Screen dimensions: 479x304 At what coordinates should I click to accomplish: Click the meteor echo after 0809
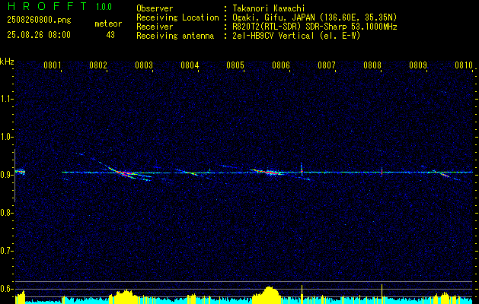(445, 175)
